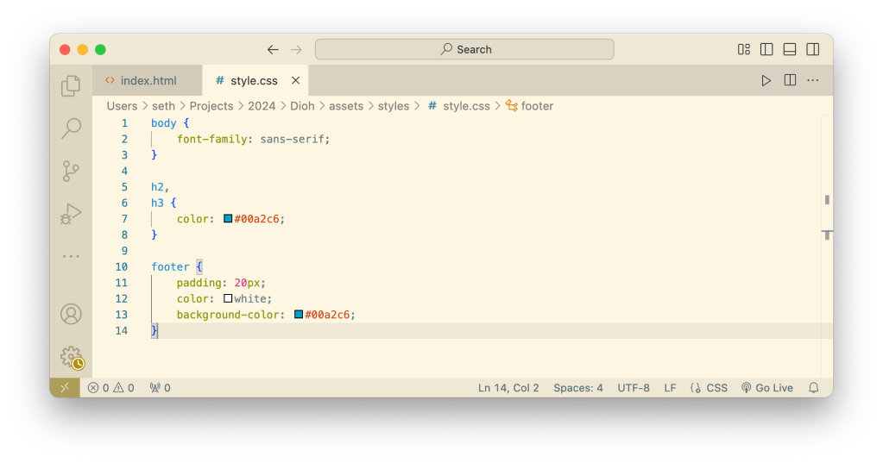Open the Manage settings gear

click(x=71, y=356)
